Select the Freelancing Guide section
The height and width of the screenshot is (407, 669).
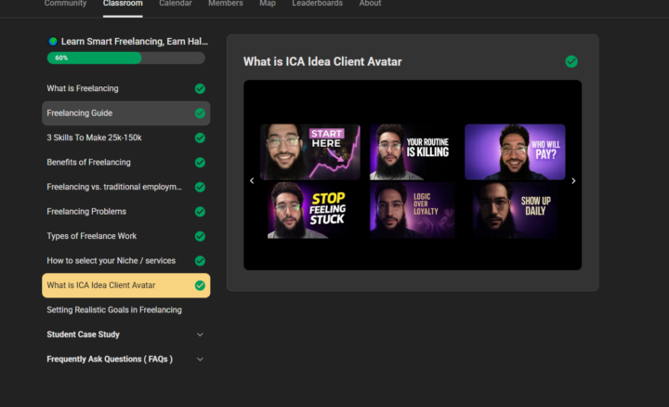coord(125,113)
